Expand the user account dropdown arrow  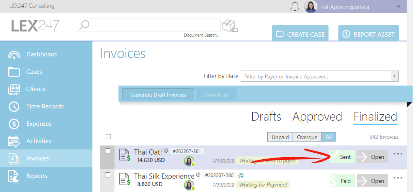point(398,7)
